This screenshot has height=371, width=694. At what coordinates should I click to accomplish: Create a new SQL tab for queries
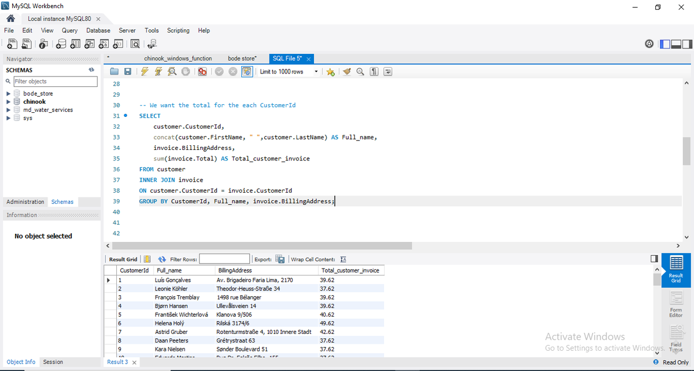point(12,43)
